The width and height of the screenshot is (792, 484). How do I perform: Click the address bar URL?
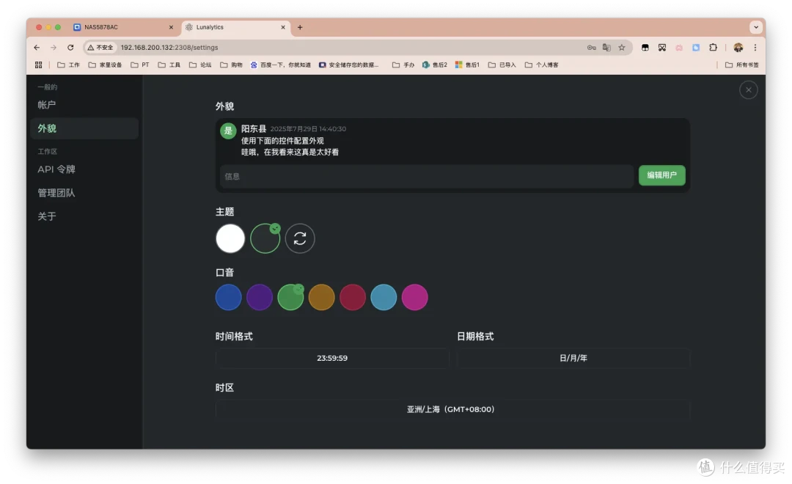tap(169, 48)
